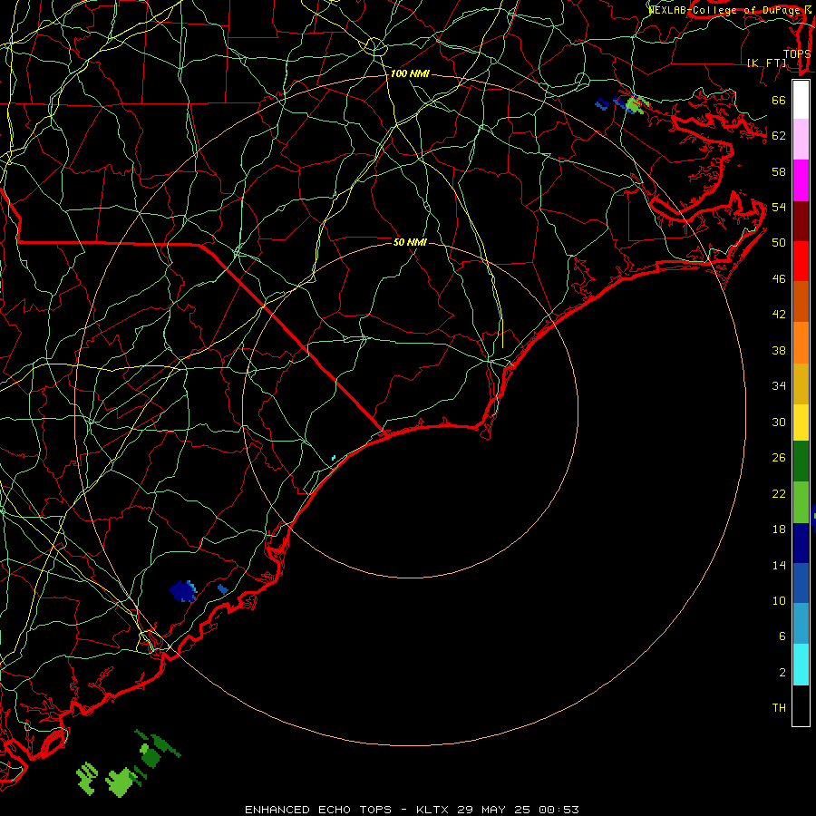The height and width of the screenshot is (816, 816).
Task: Click the tiny cyan echo near the coast
Action: click(334, 458)
